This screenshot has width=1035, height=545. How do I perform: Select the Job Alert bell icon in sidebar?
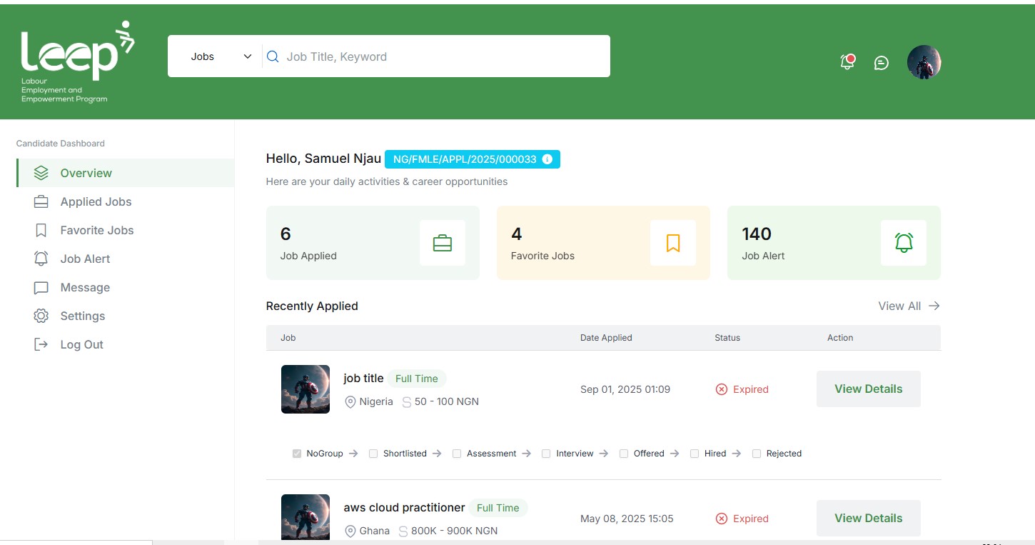point(41,259)
